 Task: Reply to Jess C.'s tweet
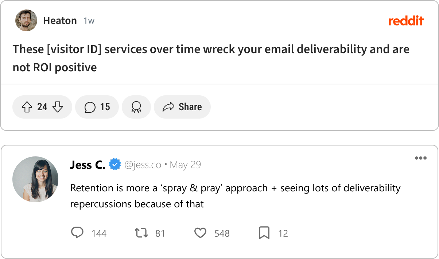click(77, 233)
